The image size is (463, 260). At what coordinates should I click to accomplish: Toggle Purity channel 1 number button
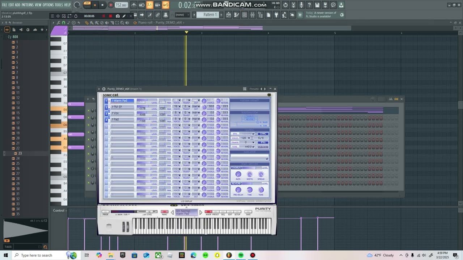point(107,101)
